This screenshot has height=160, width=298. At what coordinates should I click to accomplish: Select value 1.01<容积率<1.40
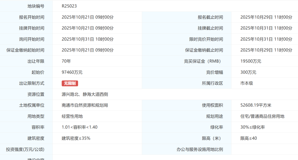[79, 127]
